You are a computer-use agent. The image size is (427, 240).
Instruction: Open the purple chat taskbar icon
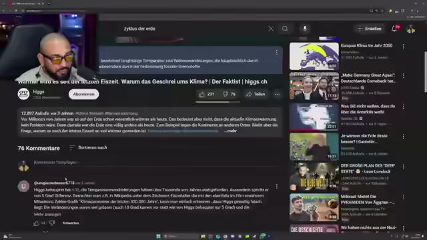click(233, 236)
